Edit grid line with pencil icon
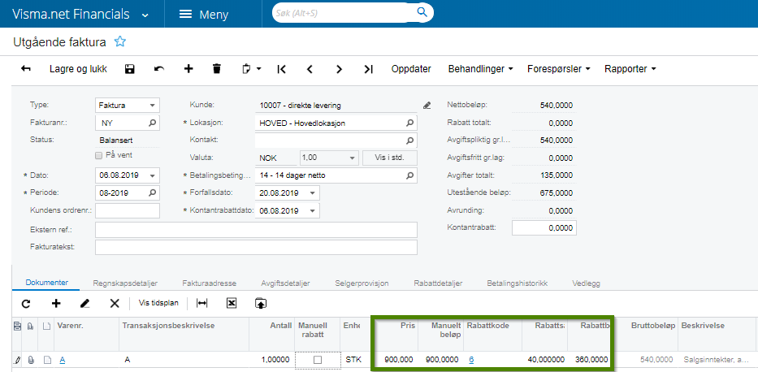The height and width of the screenshot is (372, 758). click(x=85, y=304)
